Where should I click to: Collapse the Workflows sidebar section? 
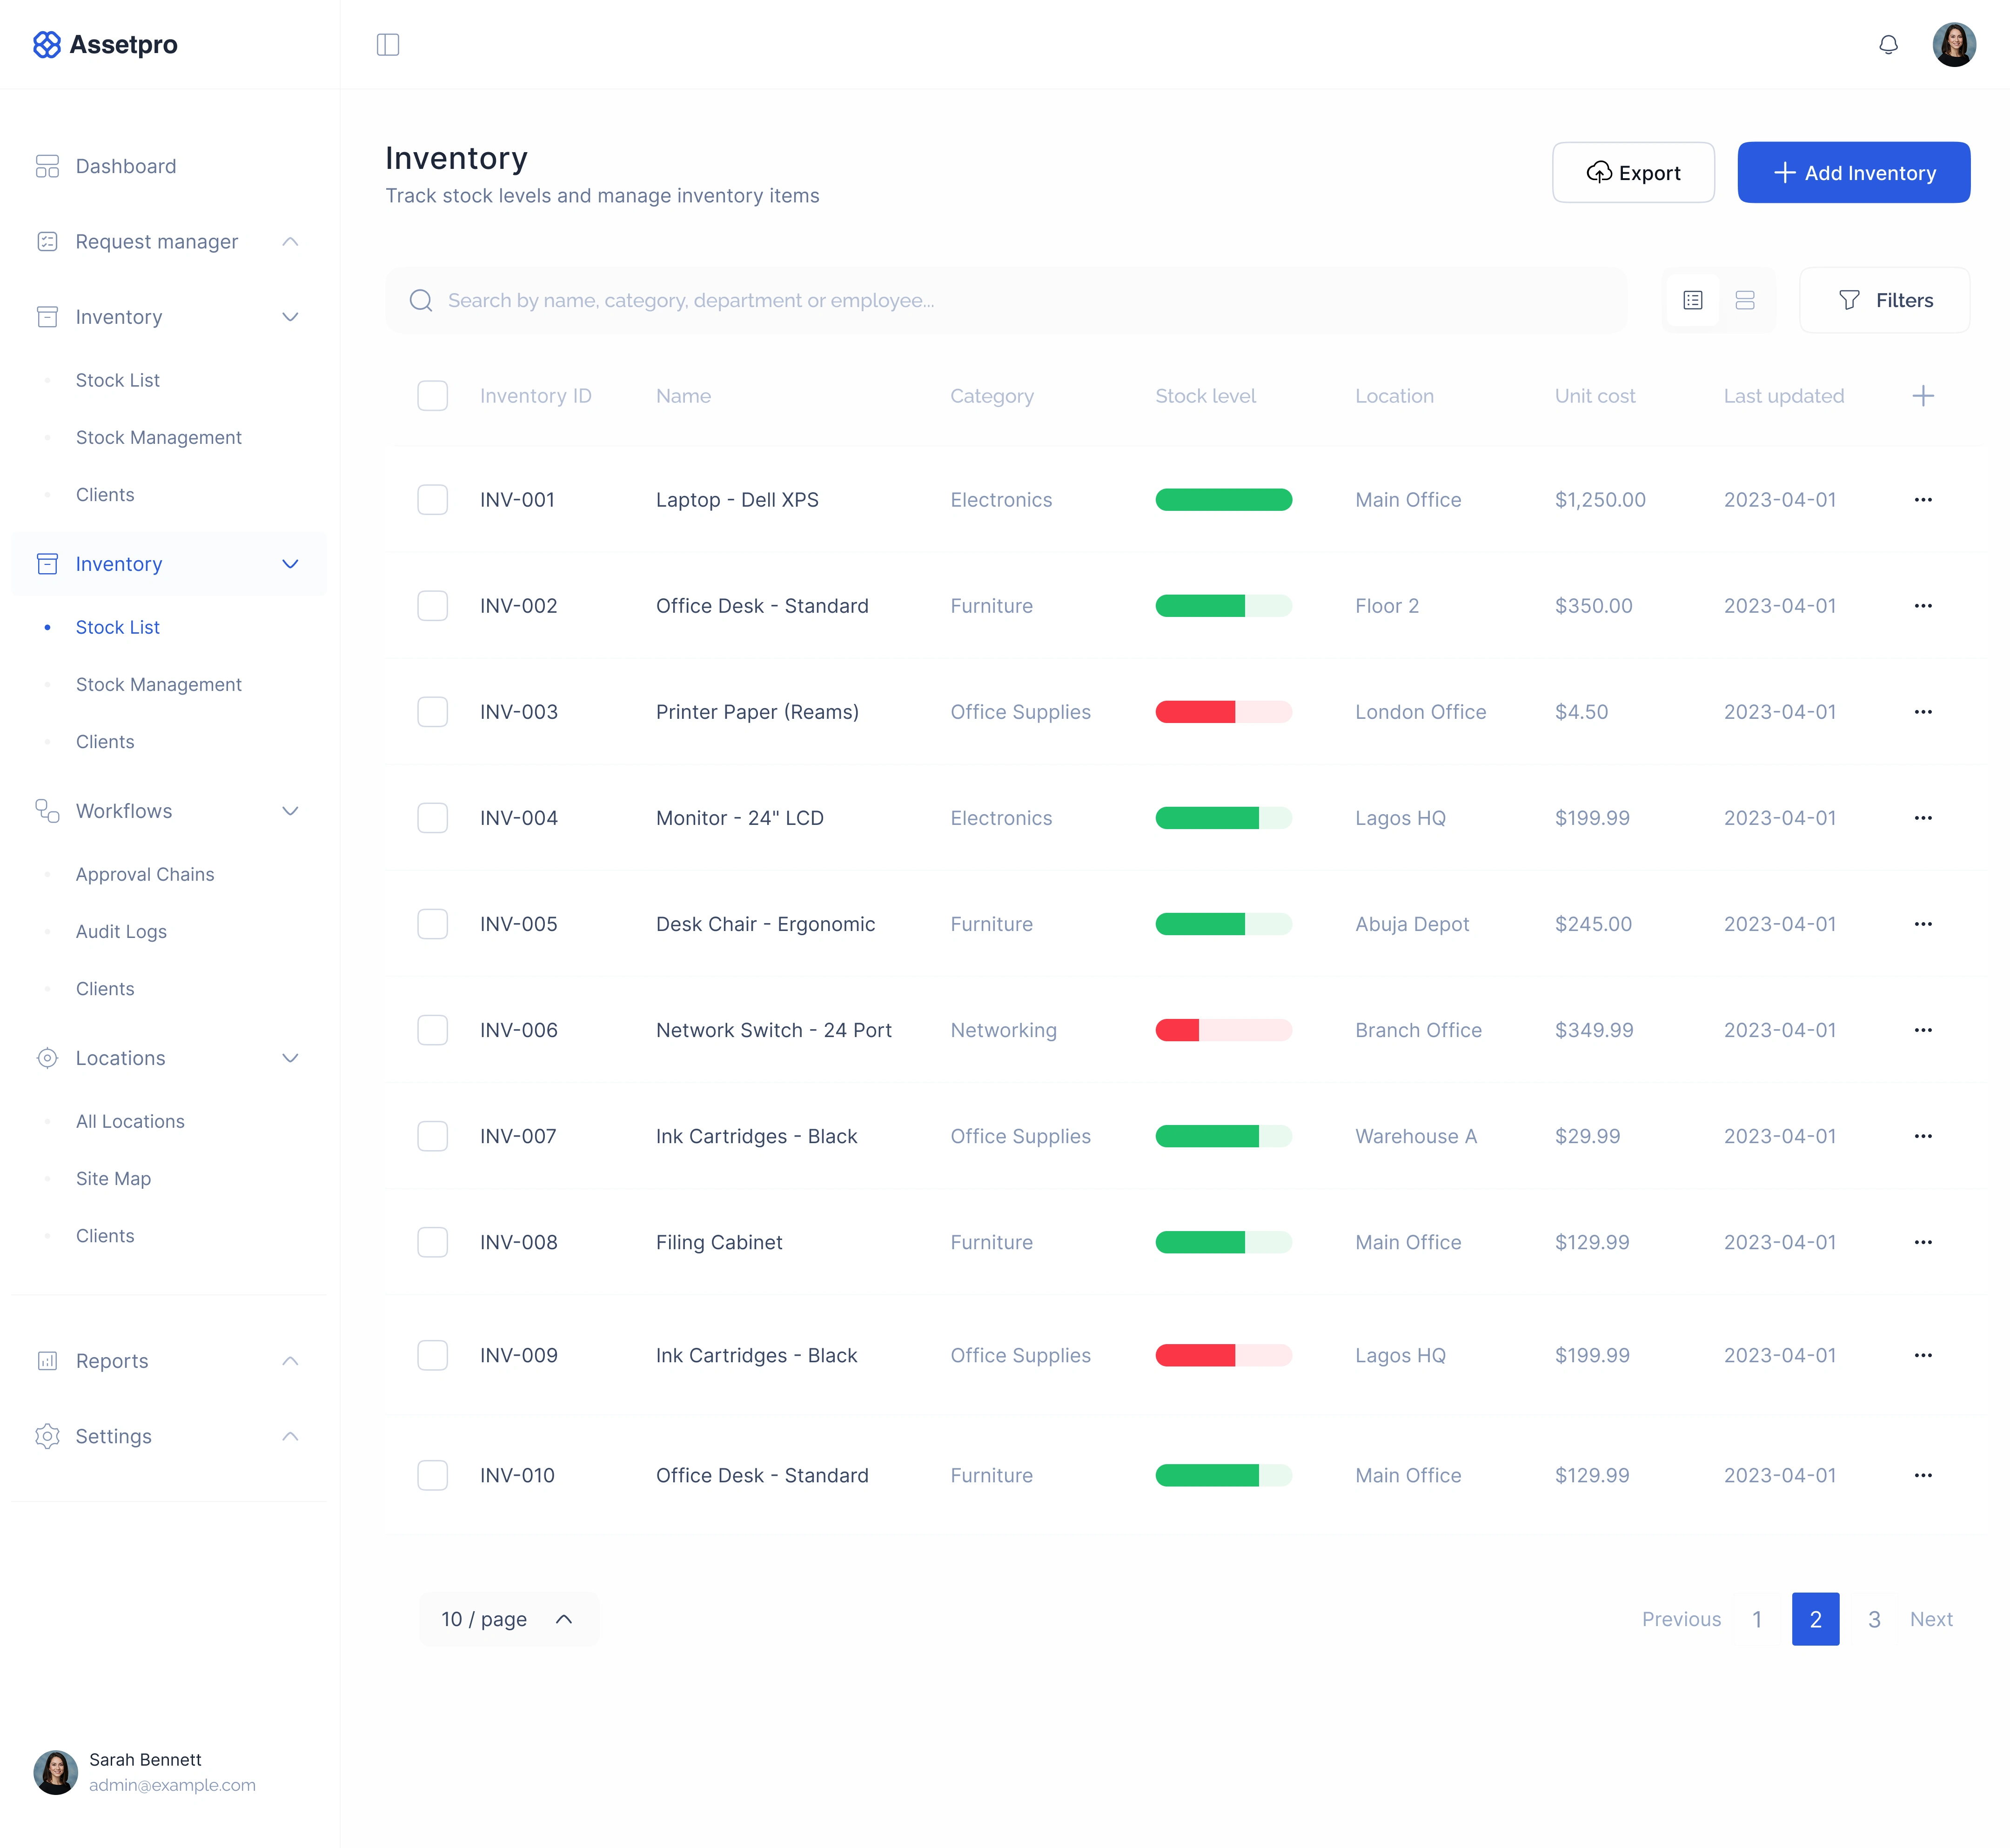coord(290,811)
